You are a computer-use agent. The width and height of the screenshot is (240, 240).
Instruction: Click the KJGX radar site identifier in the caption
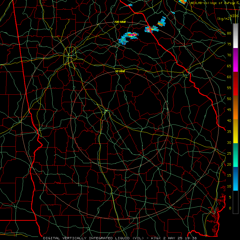click(157, 238)
